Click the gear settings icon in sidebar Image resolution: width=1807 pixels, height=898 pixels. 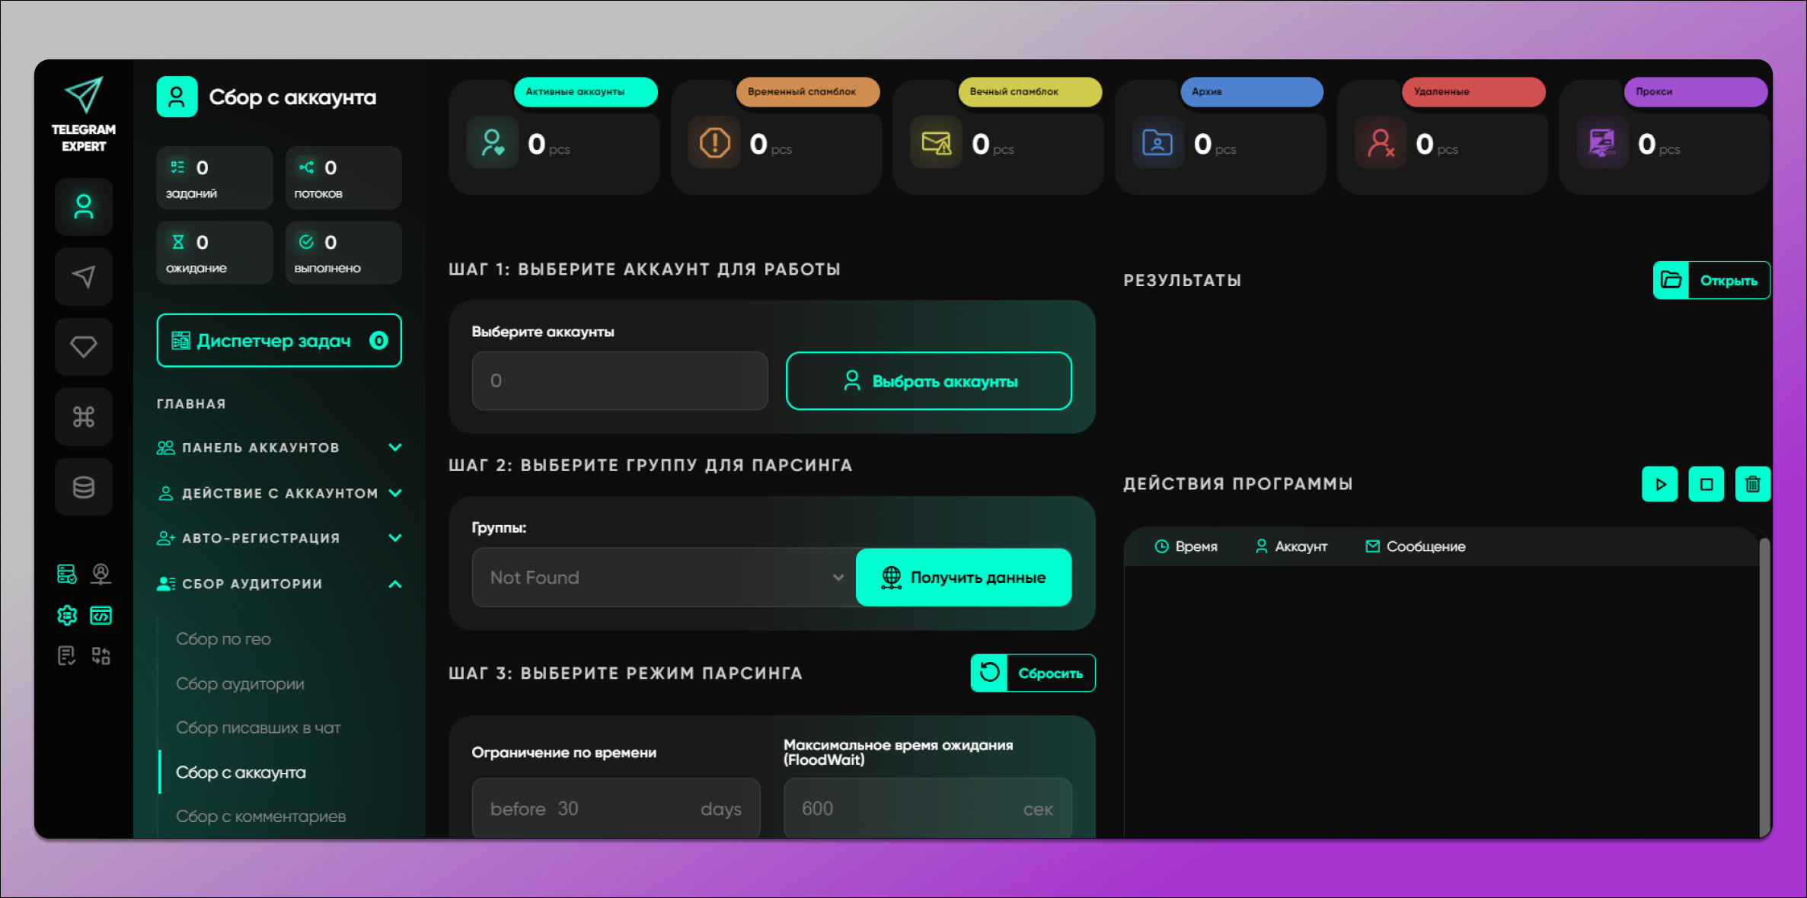tap(67, 615)
